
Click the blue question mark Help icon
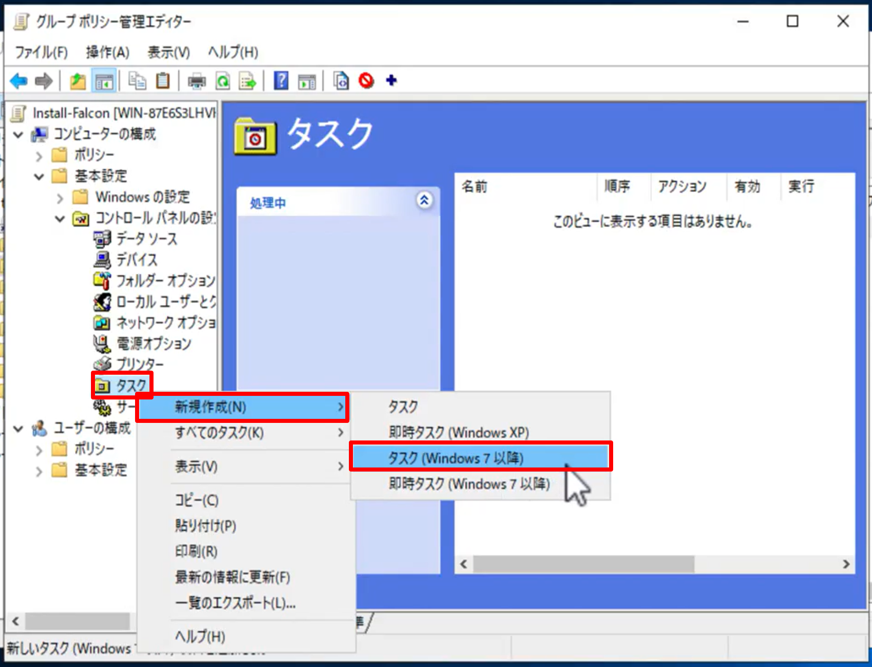point(281,81)
